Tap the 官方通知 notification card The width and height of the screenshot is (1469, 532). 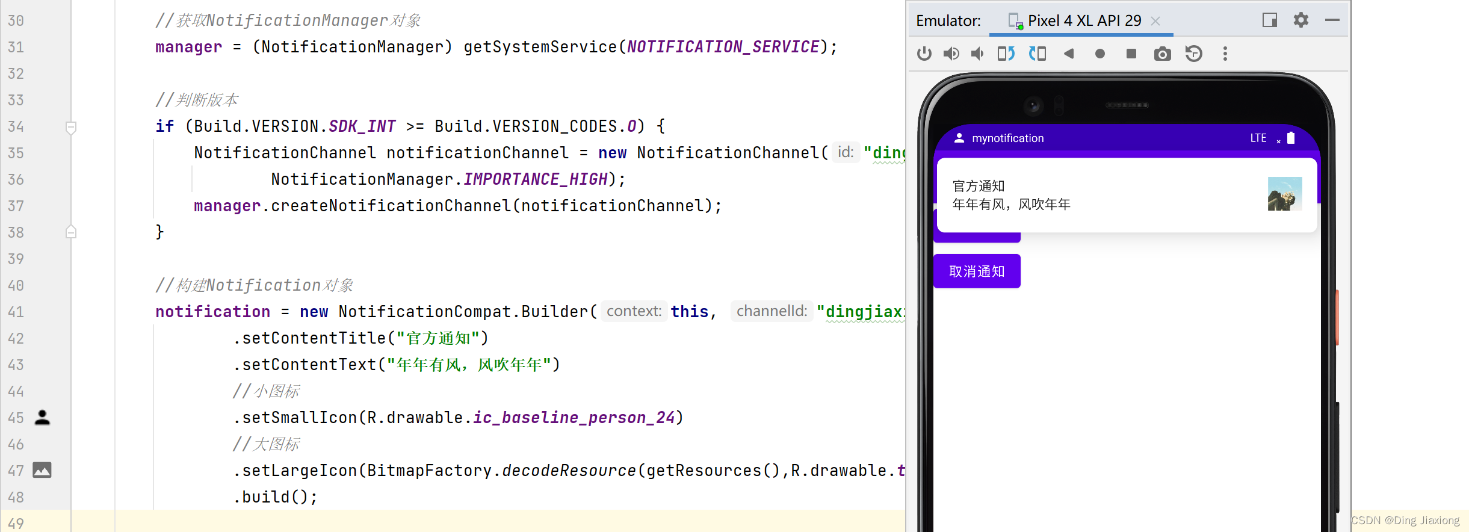click(x=1127, y=195)
